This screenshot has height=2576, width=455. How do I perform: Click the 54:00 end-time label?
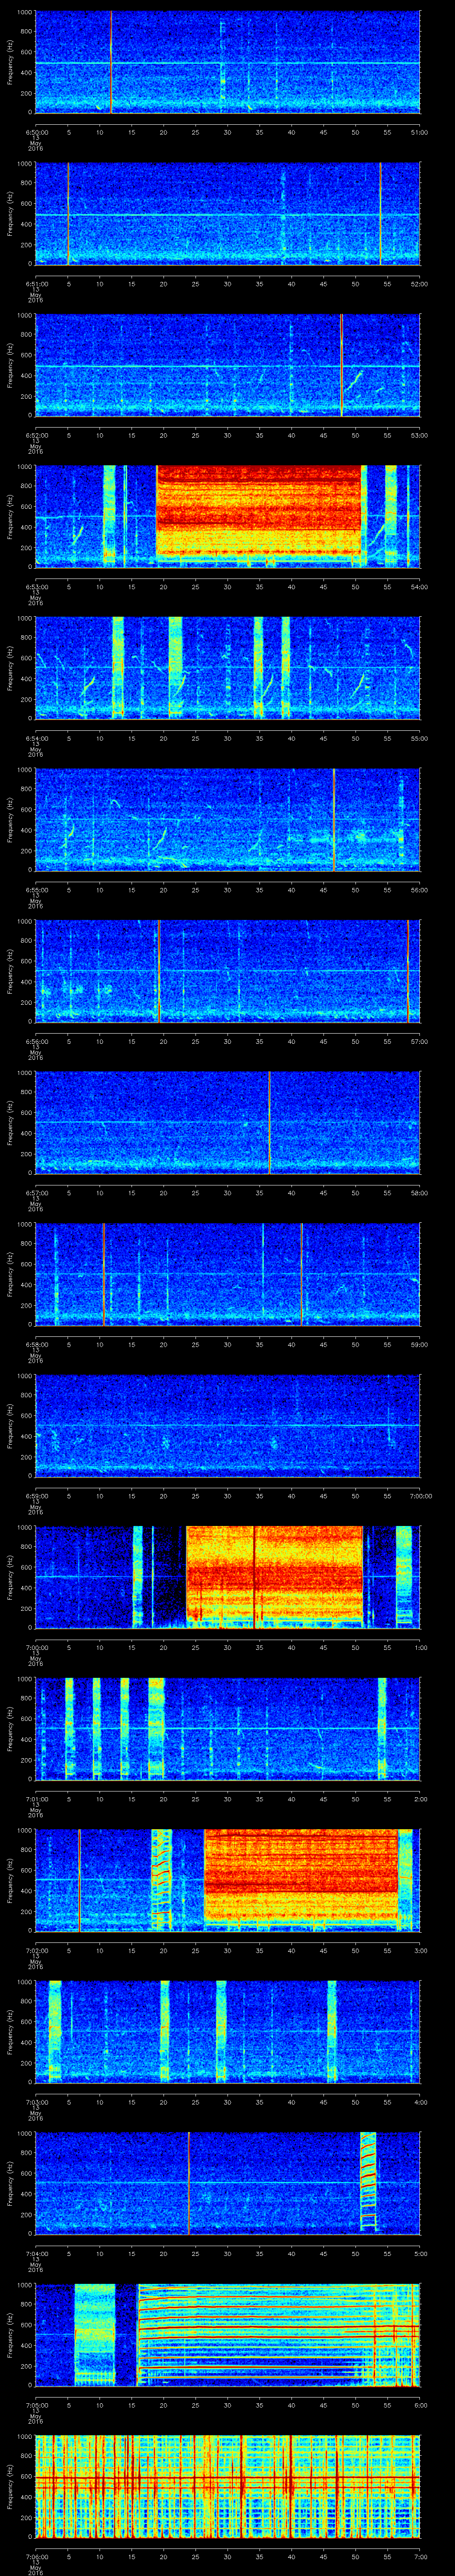pos(419,587)
